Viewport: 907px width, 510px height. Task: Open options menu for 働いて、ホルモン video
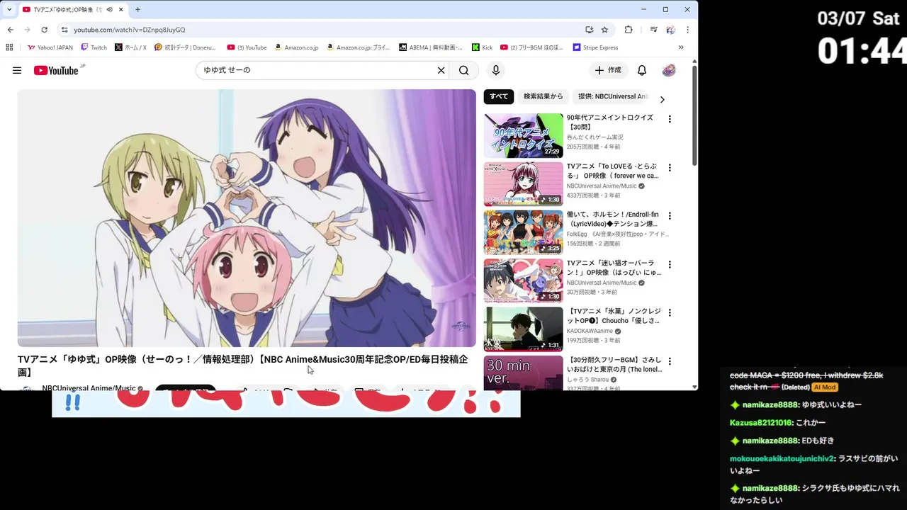click(670, 215)
